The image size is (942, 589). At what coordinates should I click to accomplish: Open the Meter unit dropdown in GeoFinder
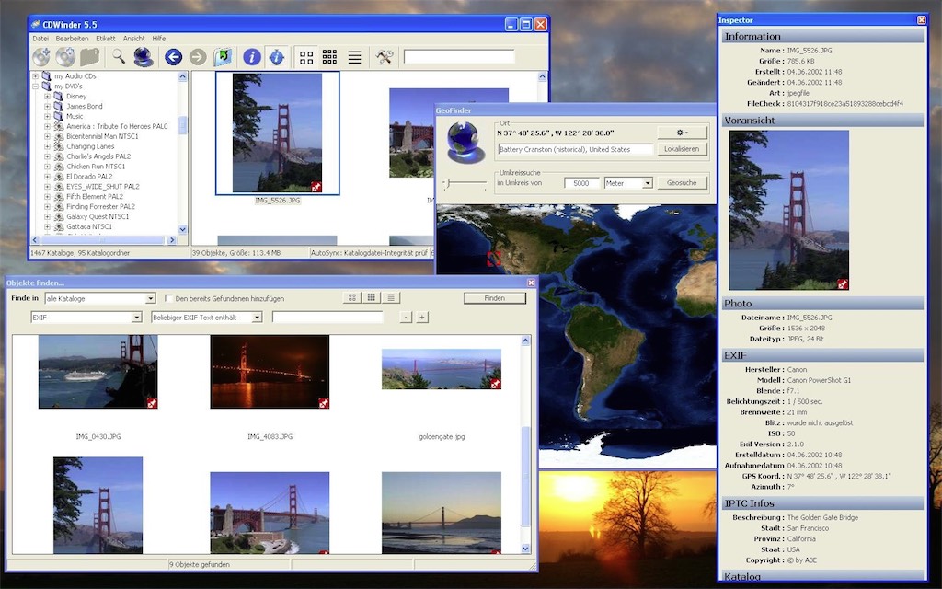click(x=648, y=183)
